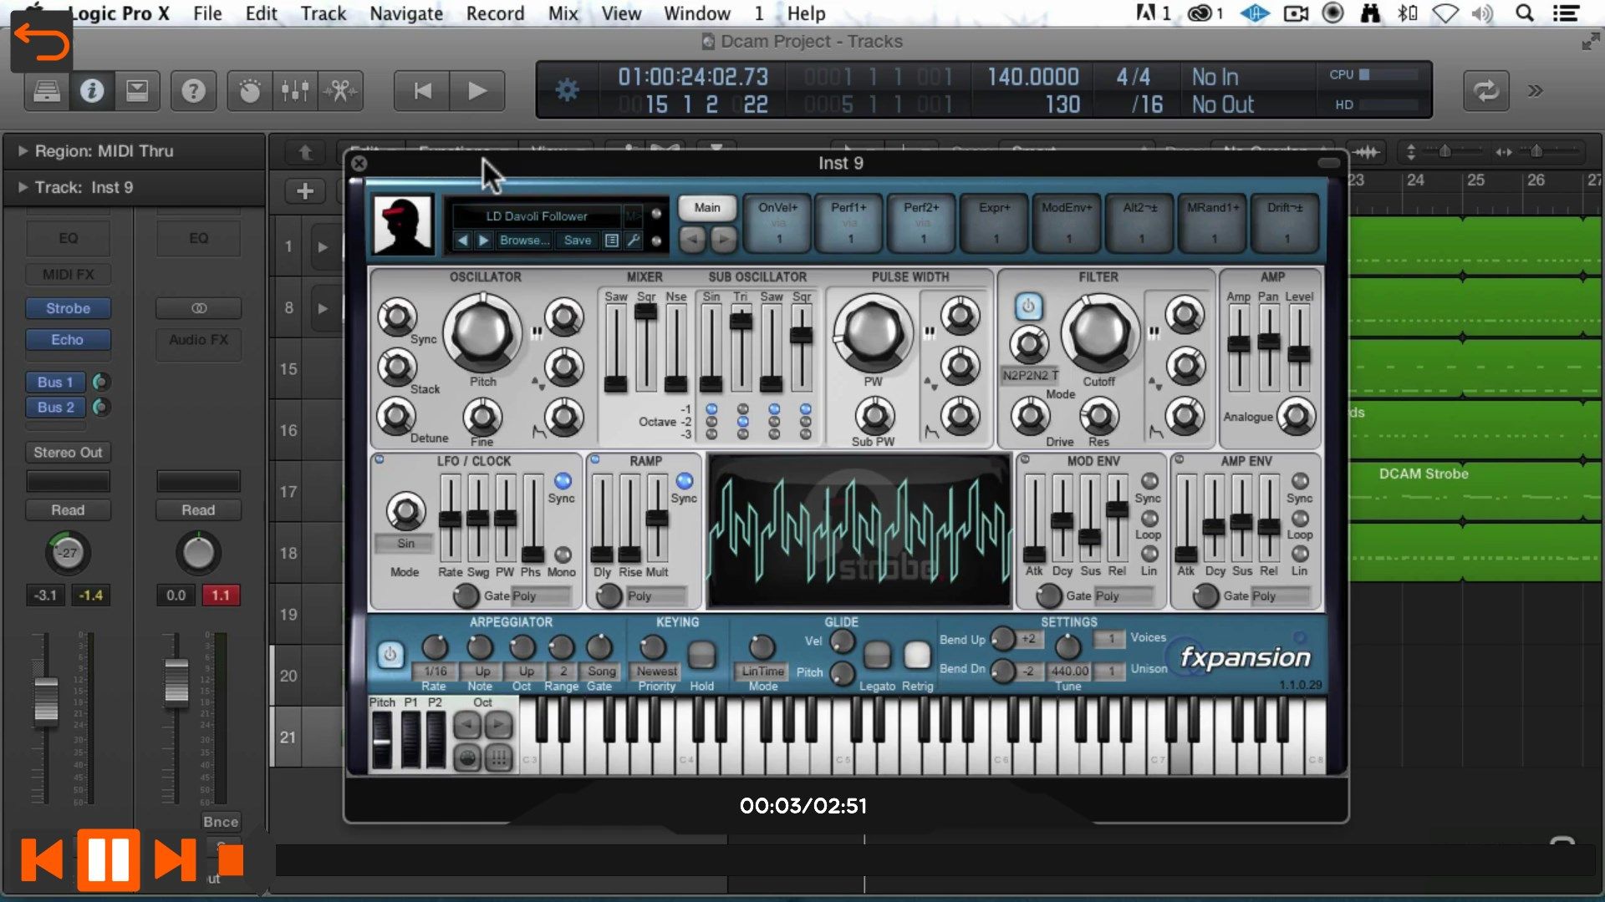Toggle Strobe filter power button
The height and width of the screenshot is (902, 1605).
pyautogui.click(x=1028, y=307)
